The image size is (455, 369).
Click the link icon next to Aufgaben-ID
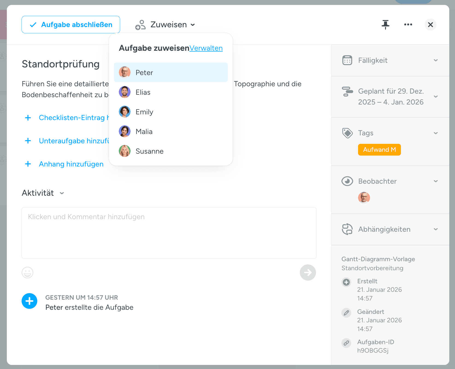(x=346, y=343)
